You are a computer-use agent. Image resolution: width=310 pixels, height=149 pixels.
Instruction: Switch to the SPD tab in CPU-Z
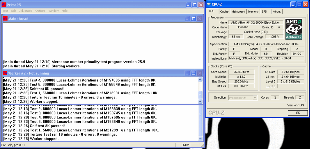pos(264,12)
